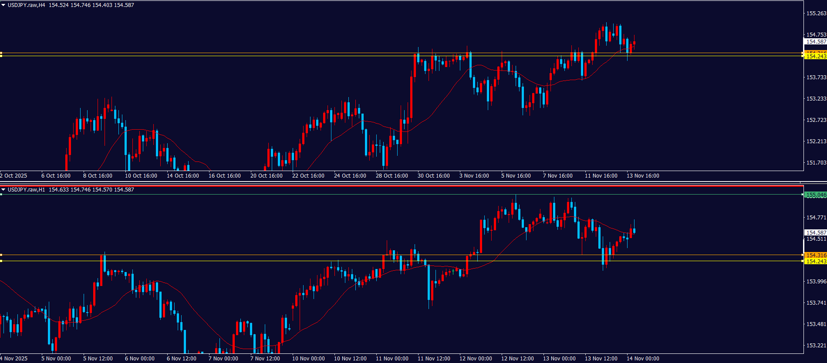
Task: Select orange line's left handle in H1 chart
Action: pos(1,255)
